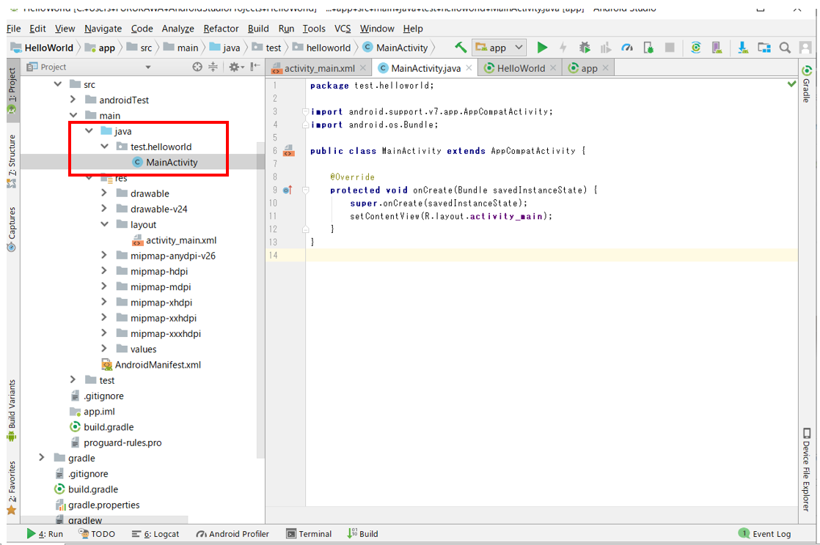Toggle the 1: Project tool window
This screenshot has width=820, height=545.
coord(12,90)
